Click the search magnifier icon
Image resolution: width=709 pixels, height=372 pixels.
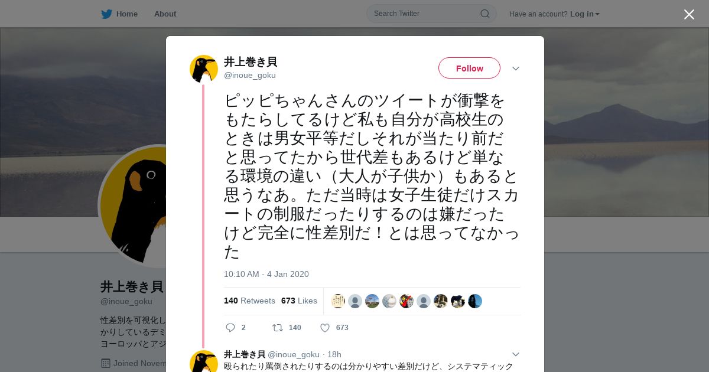[x=484, y=14]
